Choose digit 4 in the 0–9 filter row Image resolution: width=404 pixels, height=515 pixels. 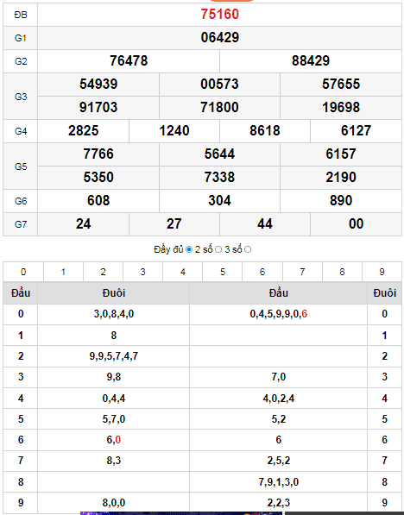(182, 272)
